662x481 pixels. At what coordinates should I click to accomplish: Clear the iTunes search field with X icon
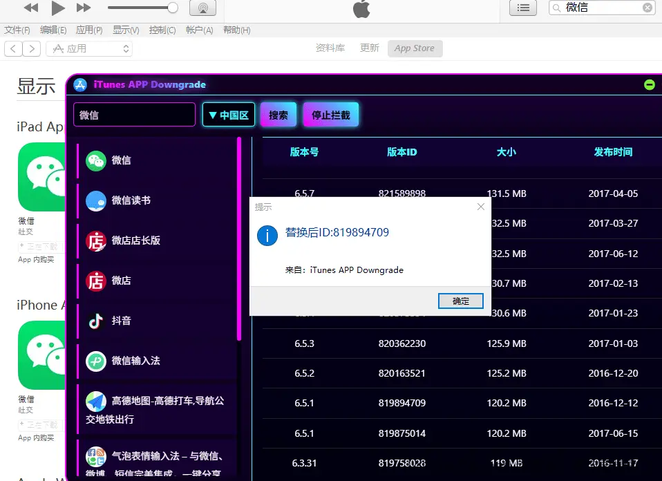647,8
